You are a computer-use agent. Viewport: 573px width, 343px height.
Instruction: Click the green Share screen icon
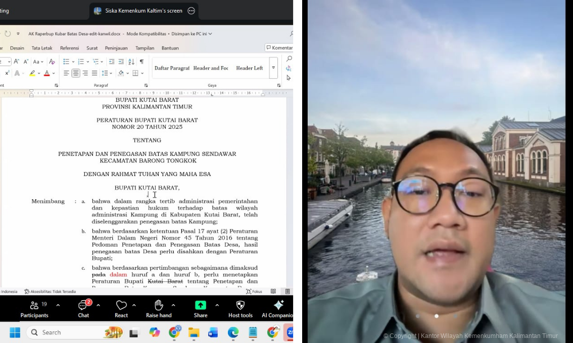(201, 306)
